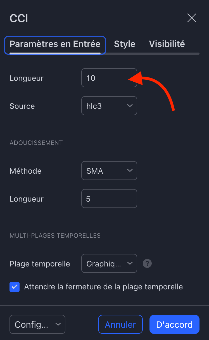
Task: Open the Méthode dropdown showing SMA
Action: pyautogui.click(x=109, y=171)
